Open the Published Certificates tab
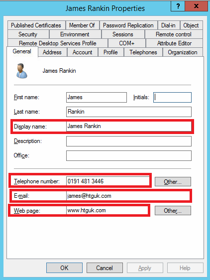The height and width of the screenshot is (280, 210). coord(36,25)
